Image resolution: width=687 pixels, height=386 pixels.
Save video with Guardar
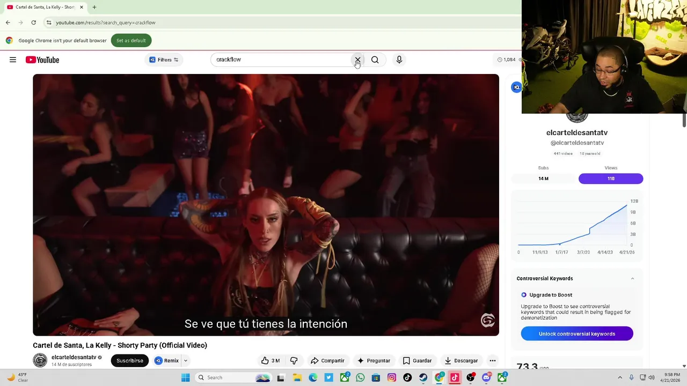(x=417, y=361)
